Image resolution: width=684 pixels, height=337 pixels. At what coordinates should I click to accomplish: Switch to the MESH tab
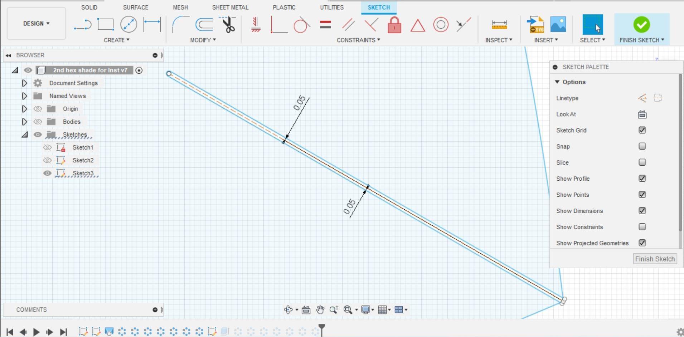180,7
